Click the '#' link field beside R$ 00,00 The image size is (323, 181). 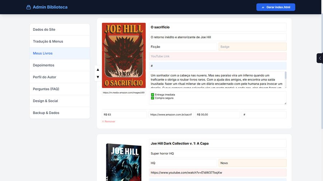tap(264, 114)
